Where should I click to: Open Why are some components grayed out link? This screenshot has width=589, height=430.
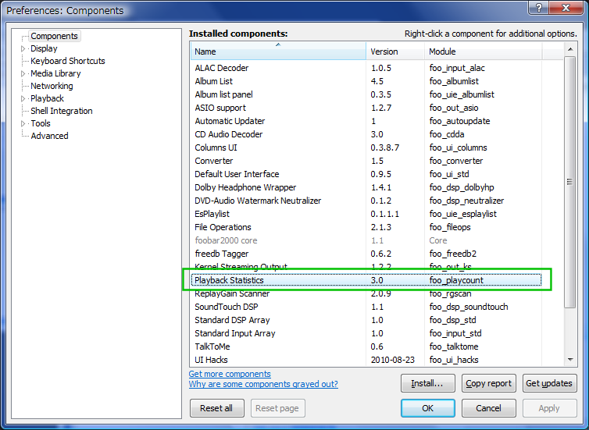[x=263, y=384]
